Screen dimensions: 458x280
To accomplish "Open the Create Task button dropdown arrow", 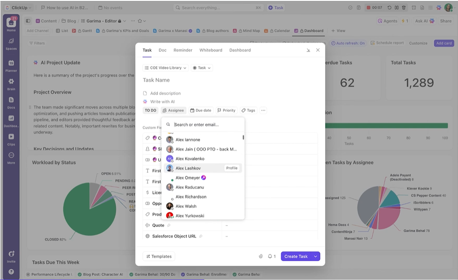I will click(x=314, y=256).
